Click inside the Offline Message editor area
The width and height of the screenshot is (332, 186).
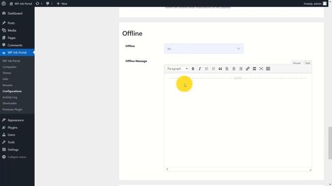click(238, 120)
